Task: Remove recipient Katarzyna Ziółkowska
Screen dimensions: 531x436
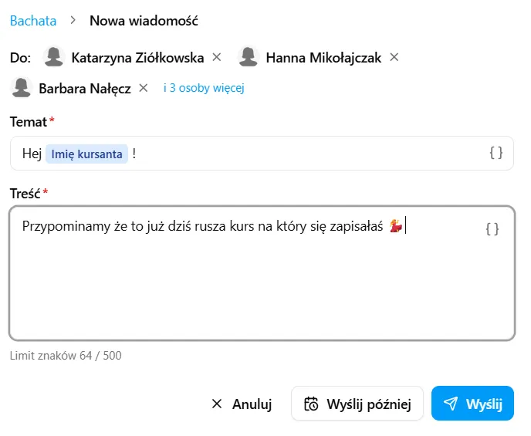Action: pos(217,57)
